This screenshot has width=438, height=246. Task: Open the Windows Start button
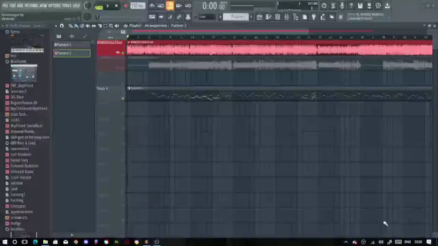5,242
